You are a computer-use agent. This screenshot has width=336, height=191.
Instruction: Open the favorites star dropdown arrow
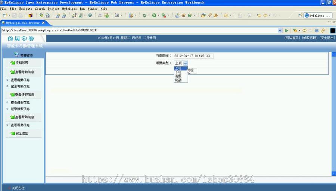pos(299,31)
